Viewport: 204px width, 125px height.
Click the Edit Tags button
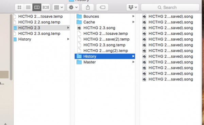coord(102,7)
